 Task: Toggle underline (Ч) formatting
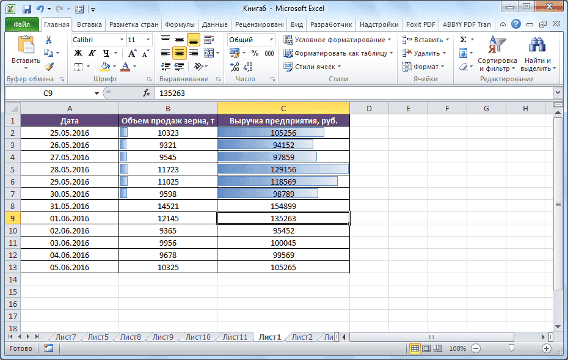point(107,53)
